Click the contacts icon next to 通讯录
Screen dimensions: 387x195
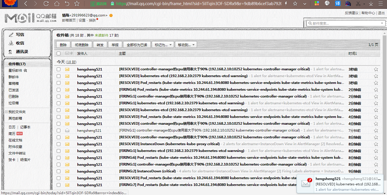pos(10,52)
